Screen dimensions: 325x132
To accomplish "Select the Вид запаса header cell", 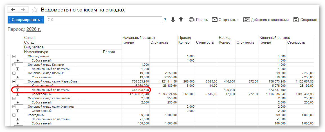I will point(72,47).
